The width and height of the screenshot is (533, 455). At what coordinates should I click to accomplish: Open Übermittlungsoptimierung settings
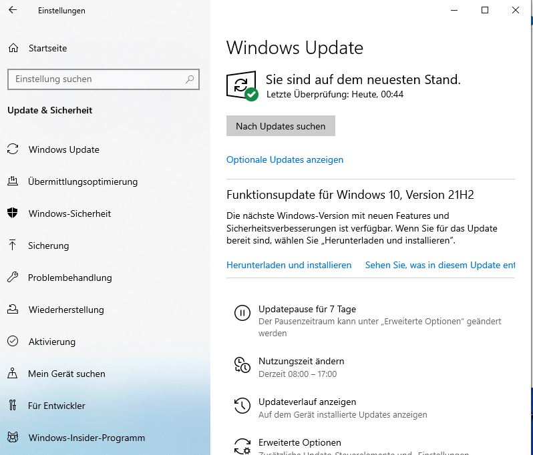(83, 181)
